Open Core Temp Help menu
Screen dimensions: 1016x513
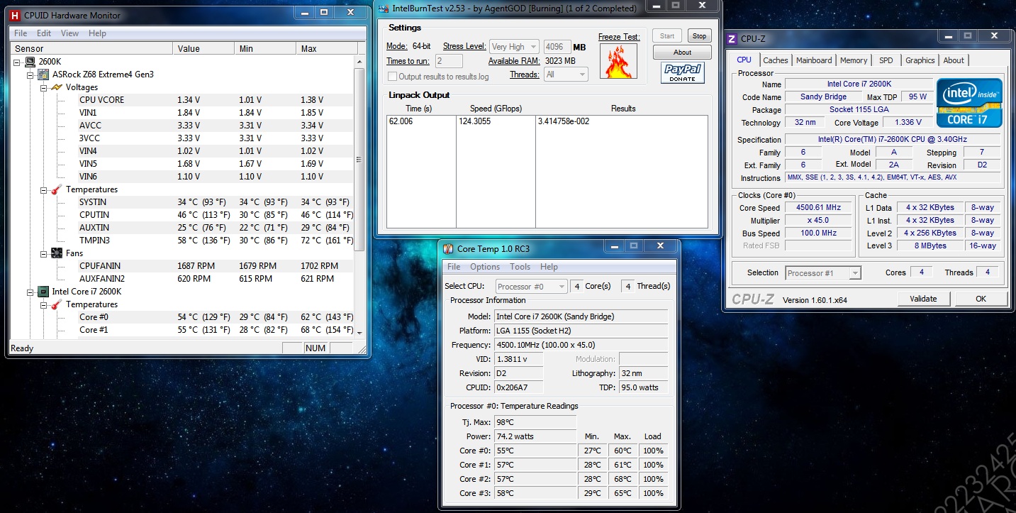(x=549, y=267)
